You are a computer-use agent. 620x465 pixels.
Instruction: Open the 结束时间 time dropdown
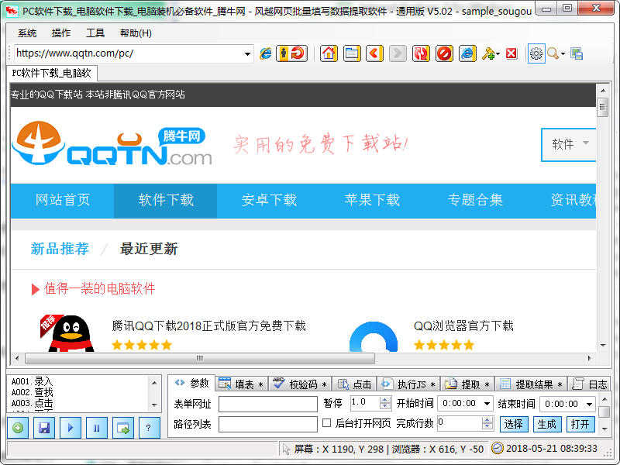tap(589, 404)
